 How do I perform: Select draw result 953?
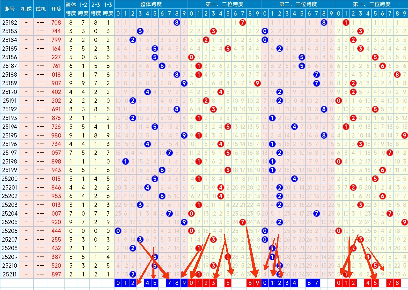pyautogui.click(x=56, y=196)
